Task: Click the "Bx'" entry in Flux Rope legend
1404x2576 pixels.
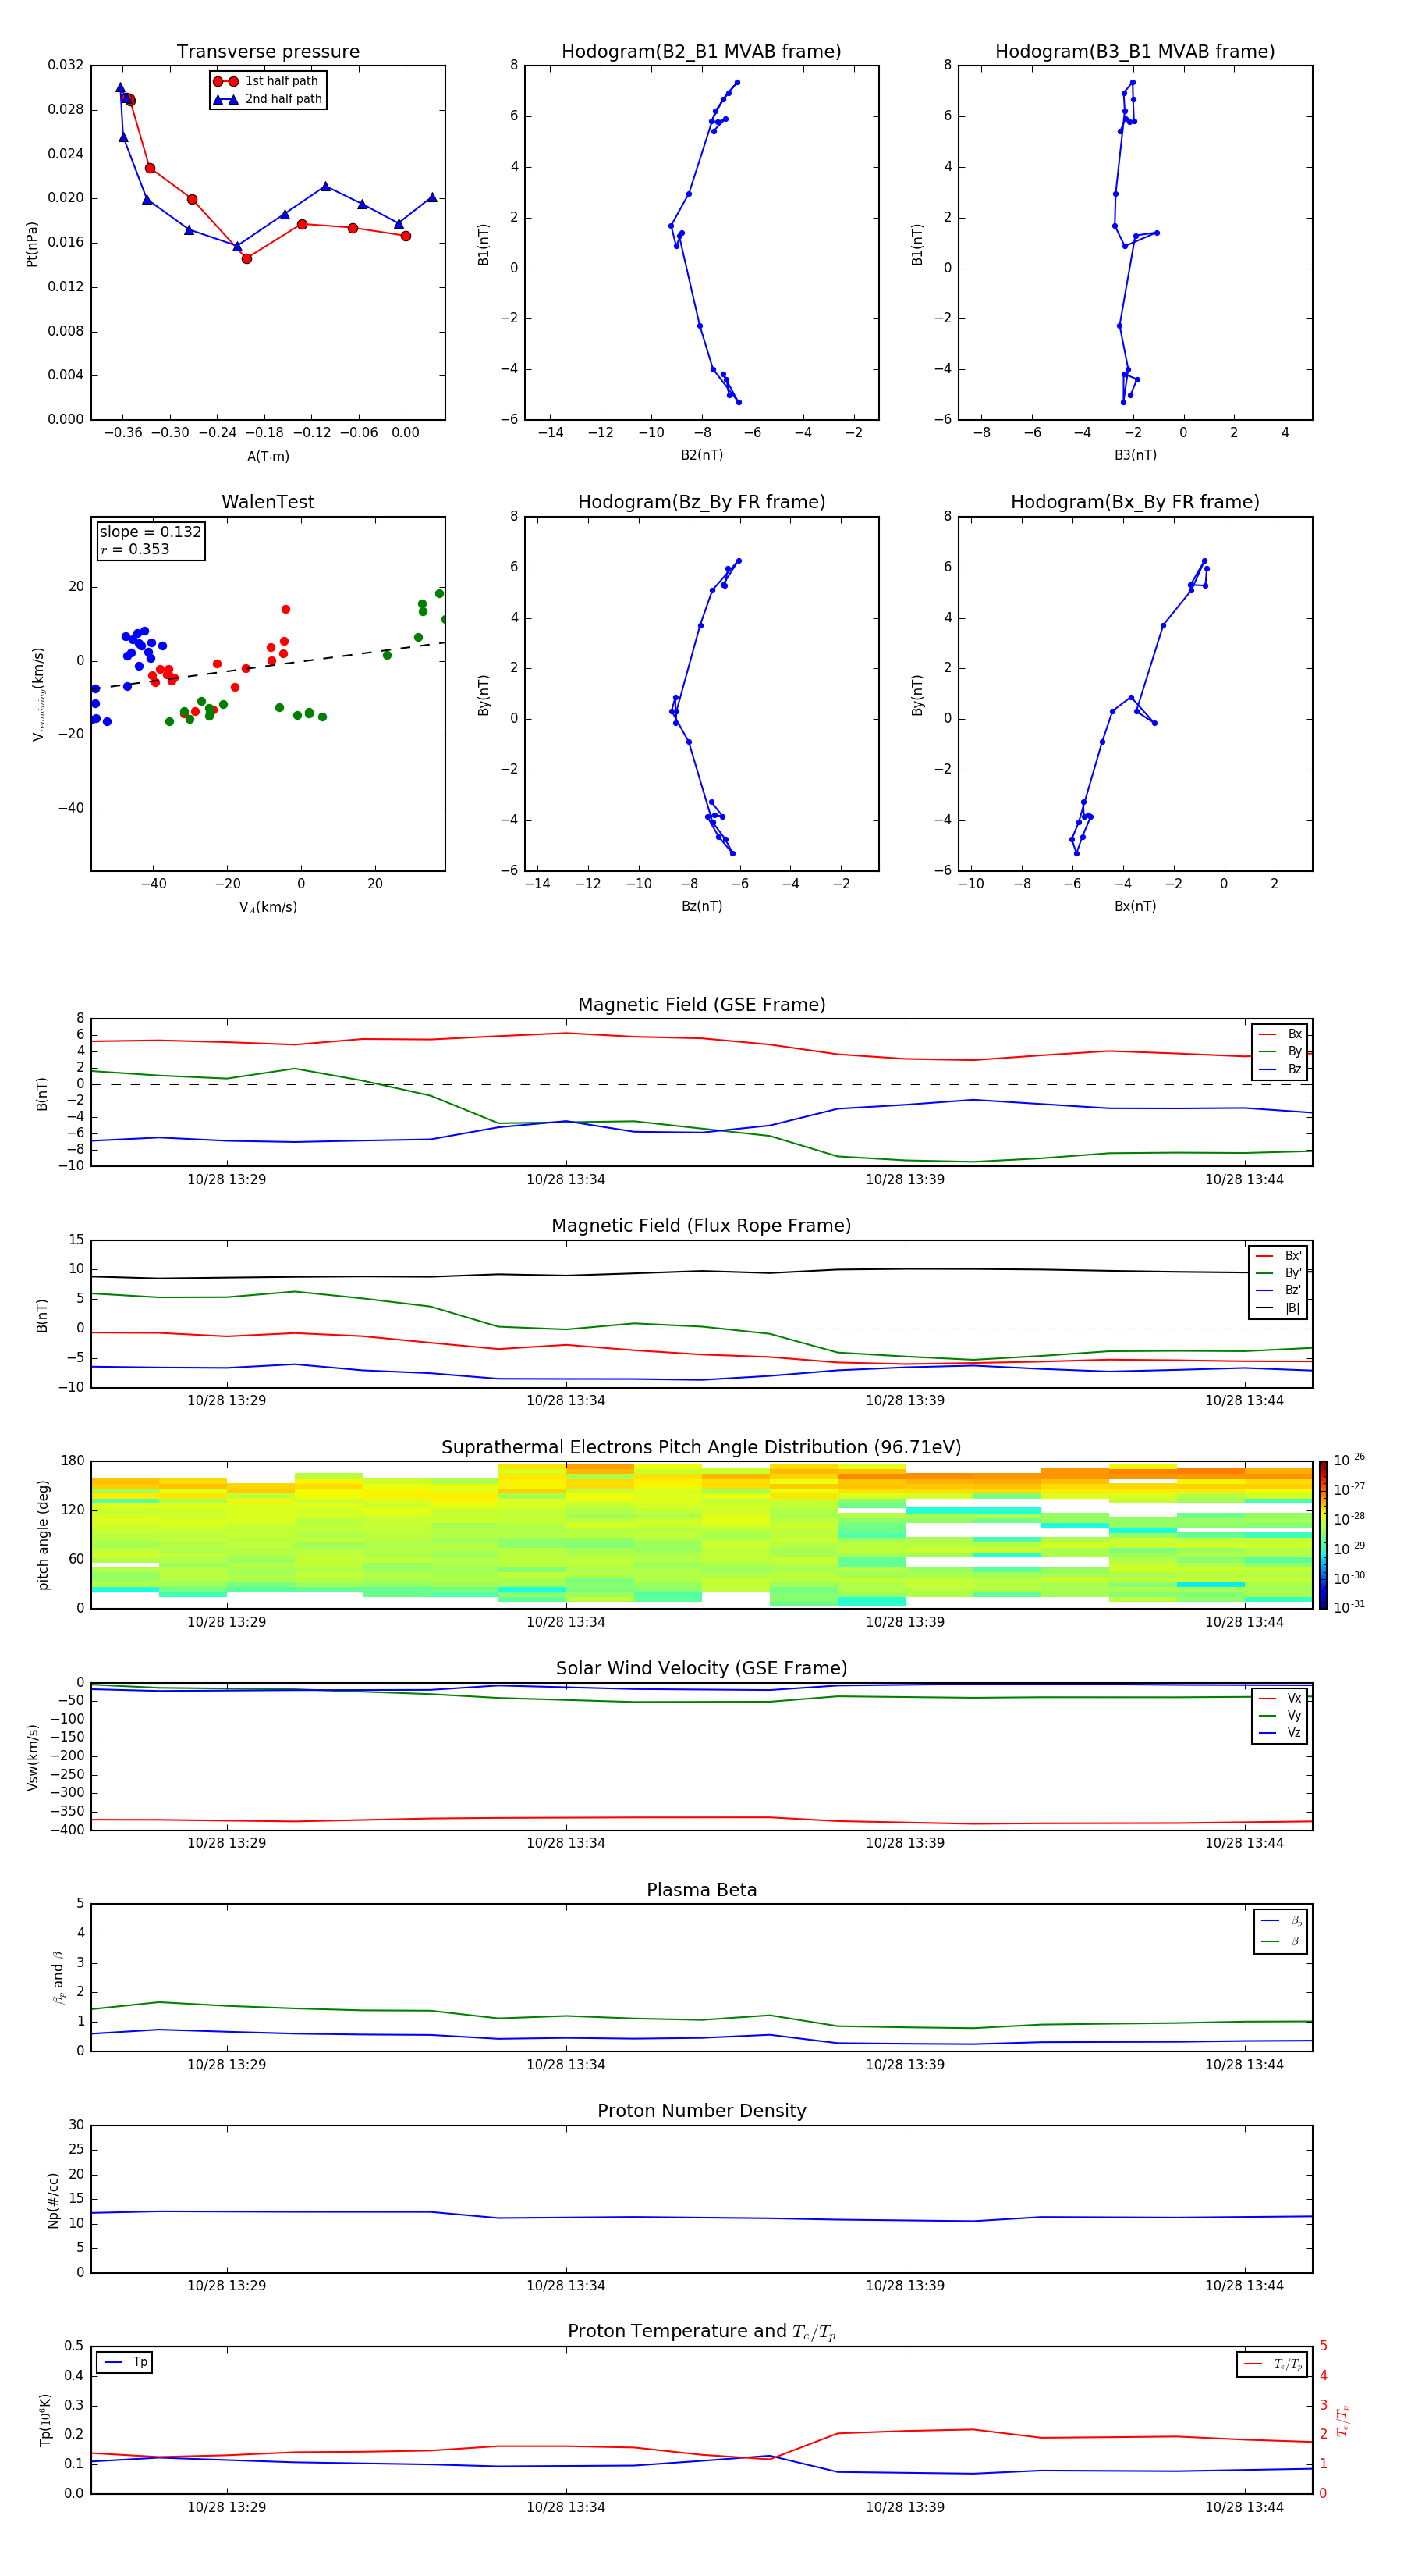Action: click(x=1278, y=1256)
